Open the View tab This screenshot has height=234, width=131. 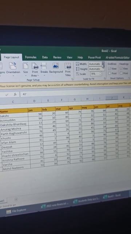pyautogui.click(x=70, y=57)
